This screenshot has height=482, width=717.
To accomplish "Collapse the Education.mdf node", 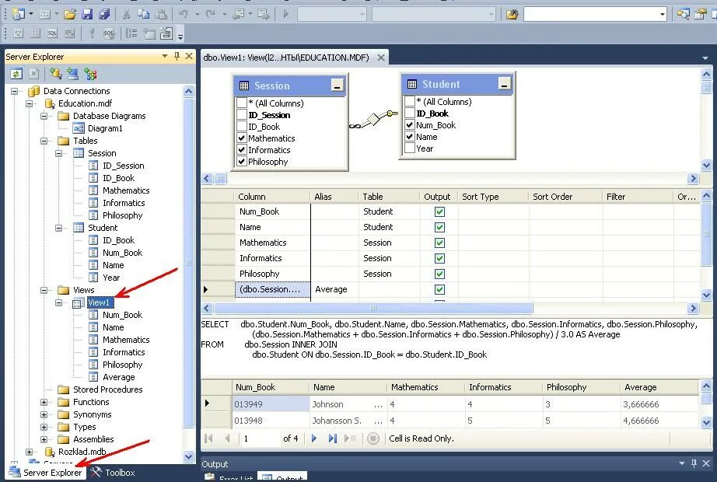I will click(30, 103).
